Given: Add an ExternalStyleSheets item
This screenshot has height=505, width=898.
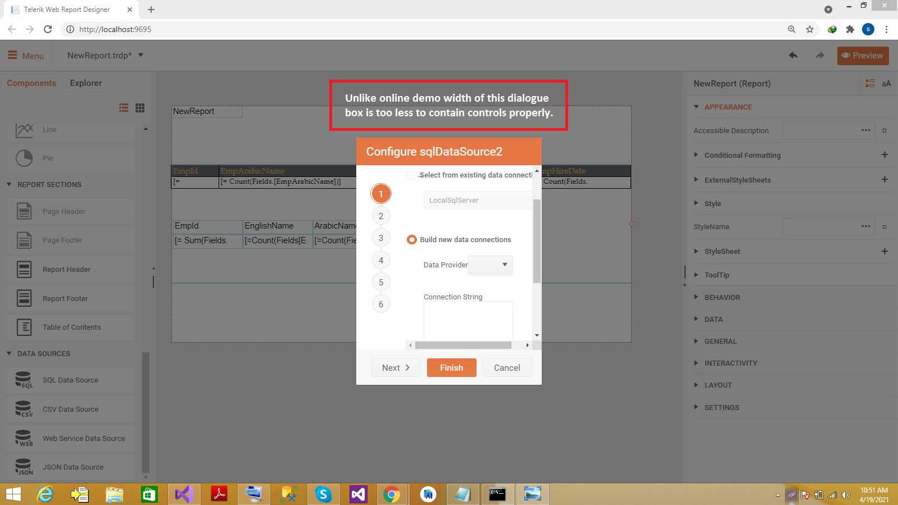Looking at the screenshot, I should tap(885, 180).
